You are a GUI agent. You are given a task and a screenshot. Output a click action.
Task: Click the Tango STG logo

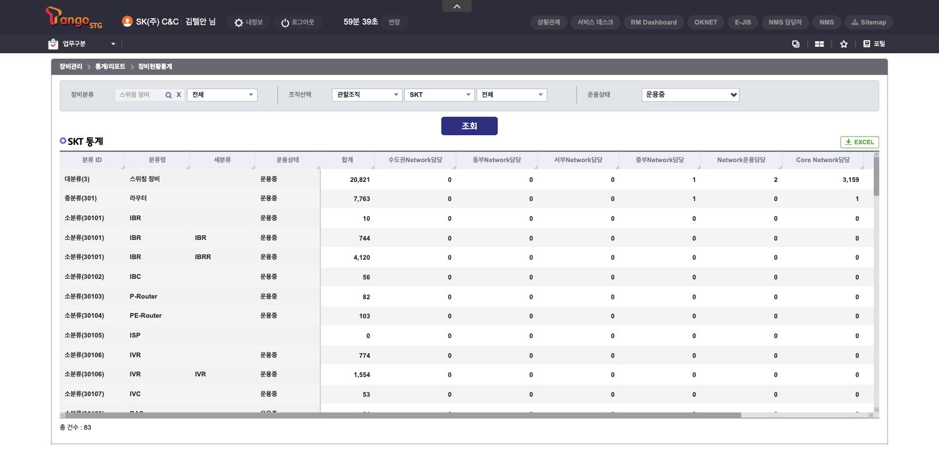74,18
